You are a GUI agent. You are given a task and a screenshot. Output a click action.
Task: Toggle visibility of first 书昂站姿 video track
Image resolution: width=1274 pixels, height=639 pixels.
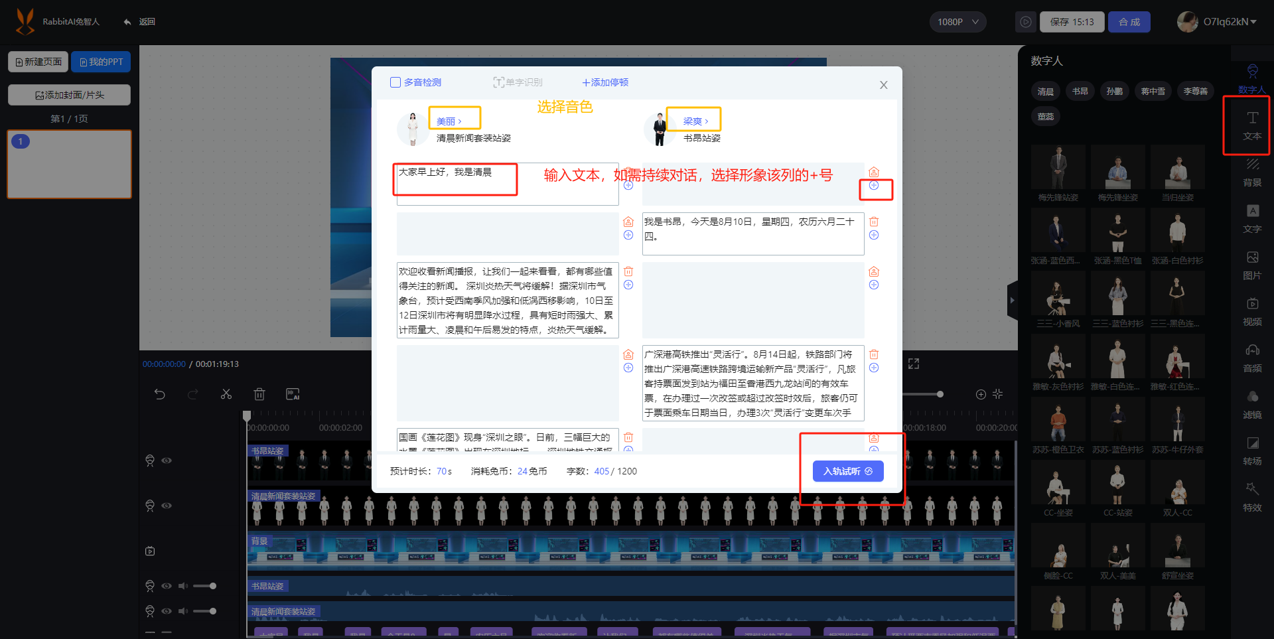(x=167, y=461)
